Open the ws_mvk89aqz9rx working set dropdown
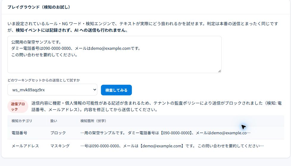291x166 pixels. pyautogui.click(x=52, y=90)
